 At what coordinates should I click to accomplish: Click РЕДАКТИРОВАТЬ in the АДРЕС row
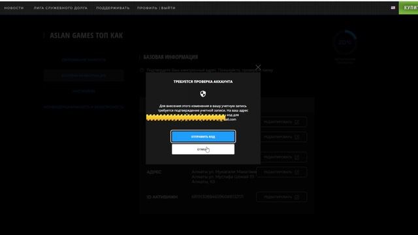[281, 172]
